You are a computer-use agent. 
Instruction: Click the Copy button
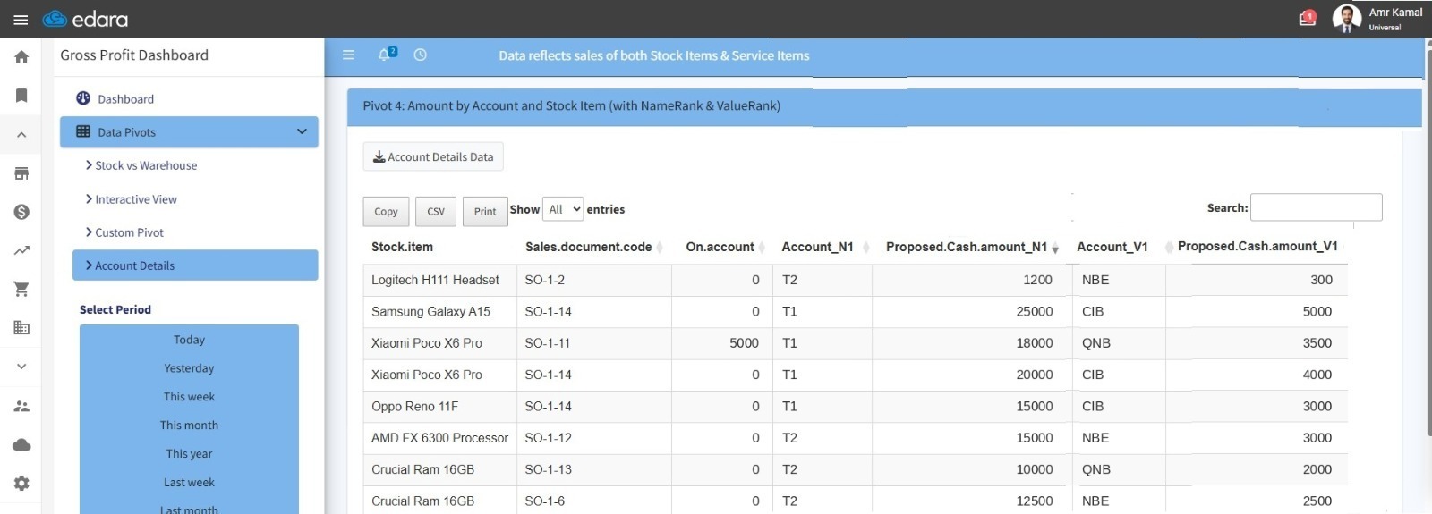386,212
